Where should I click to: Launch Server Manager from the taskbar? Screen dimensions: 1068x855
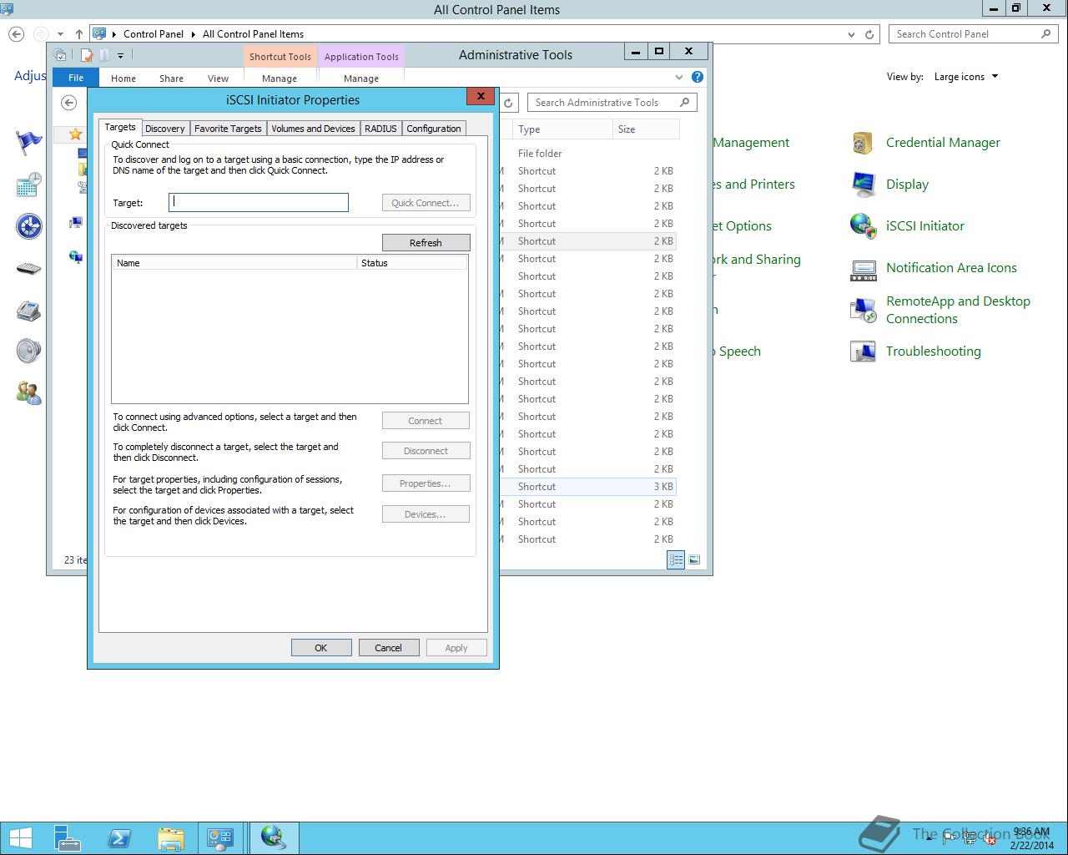click(67, 837)
